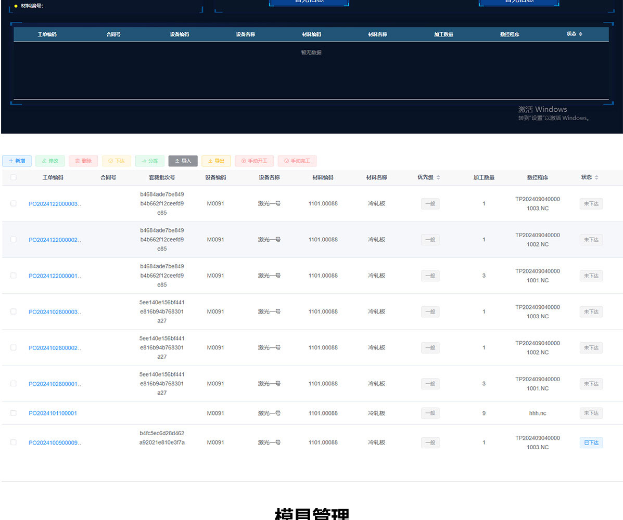Click the 导出 export button
The height and width of the screenshot is (520, 623).
click(216, 161)
